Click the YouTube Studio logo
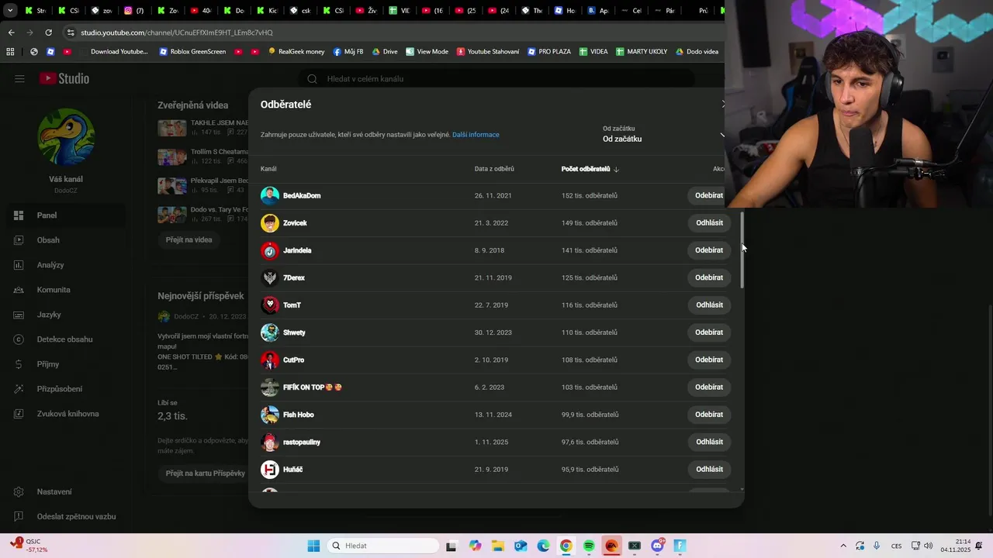 64,79
